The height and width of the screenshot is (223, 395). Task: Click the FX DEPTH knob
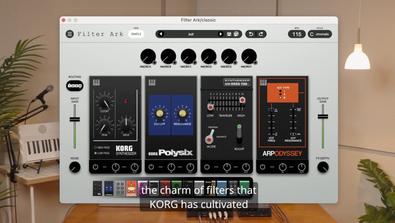coord(323,167)
